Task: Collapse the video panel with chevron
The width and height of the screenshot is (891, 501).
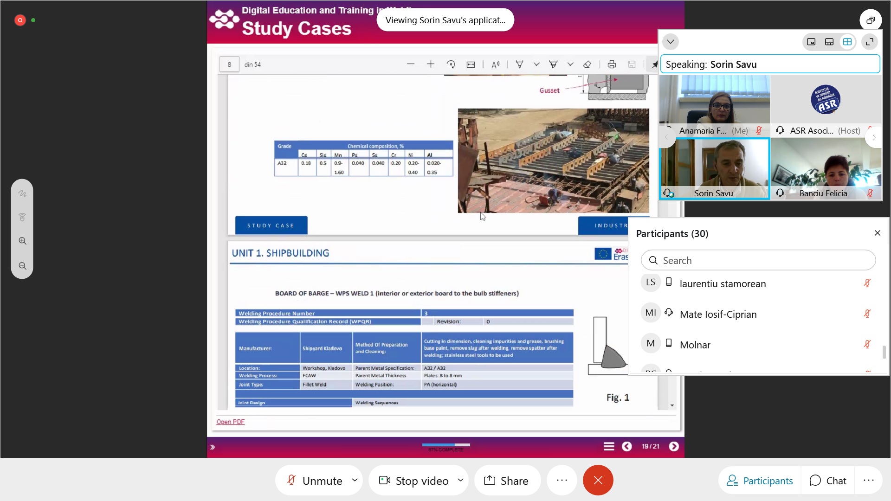Action: 670,42
